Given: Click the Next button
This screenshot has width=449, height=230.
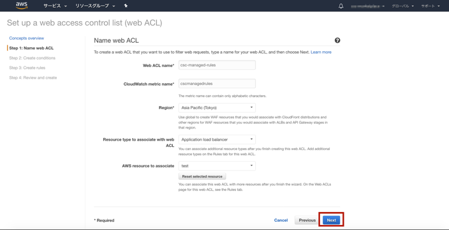Looking at the screenshot, I should 331,220.
